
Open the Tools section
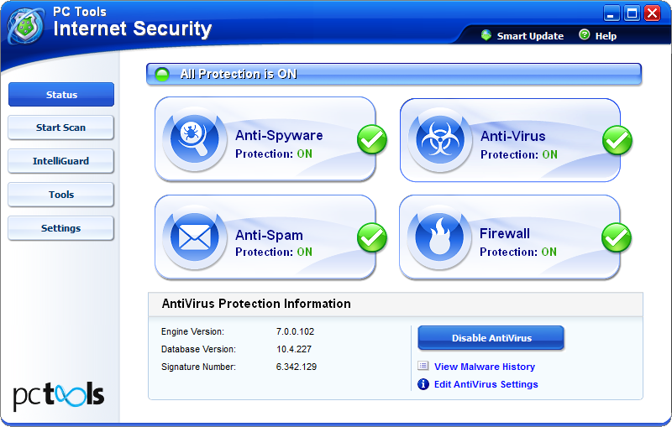[x=60, y=195]
